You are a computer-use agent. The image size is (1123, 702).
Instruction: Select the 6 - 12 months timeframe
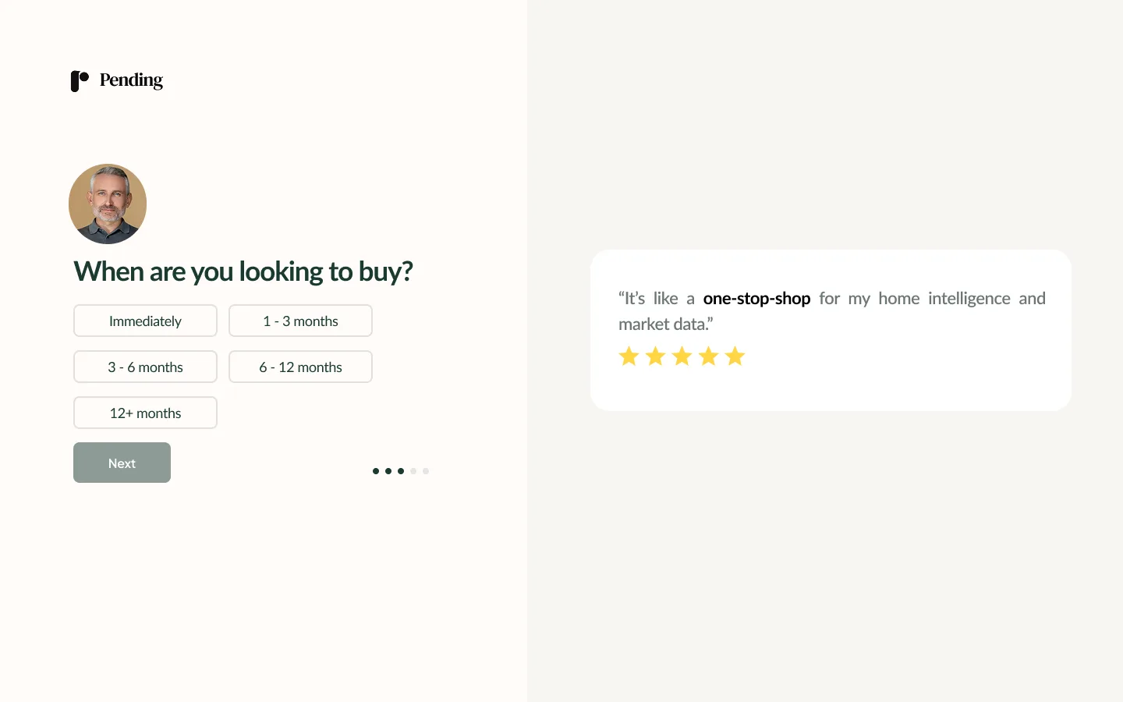pos(300,367)
